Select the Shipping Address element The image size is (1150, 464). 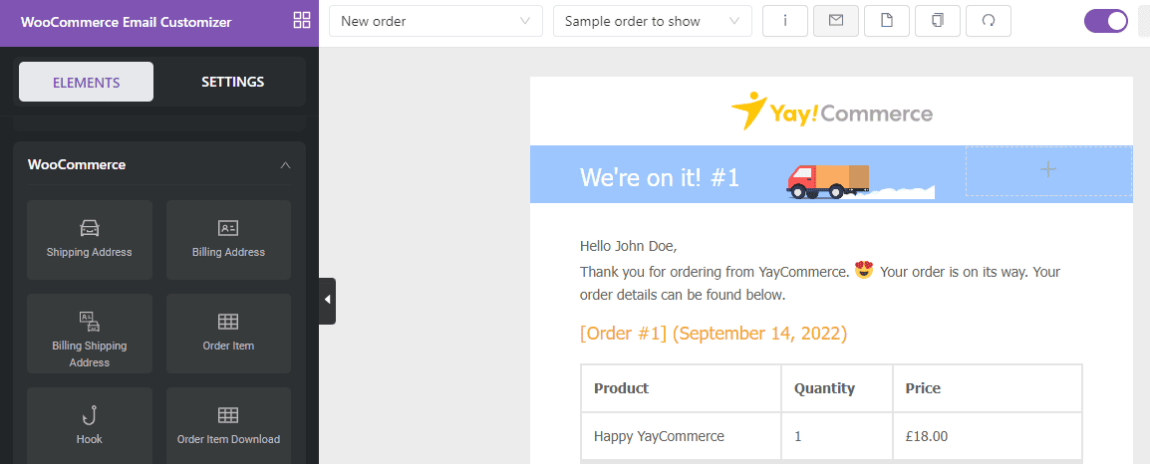coord(90,239)
